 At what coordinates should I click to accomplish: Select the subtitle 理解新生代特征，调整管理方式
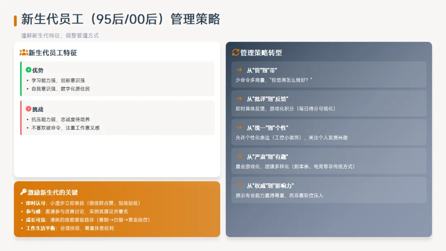pos(60,36)
